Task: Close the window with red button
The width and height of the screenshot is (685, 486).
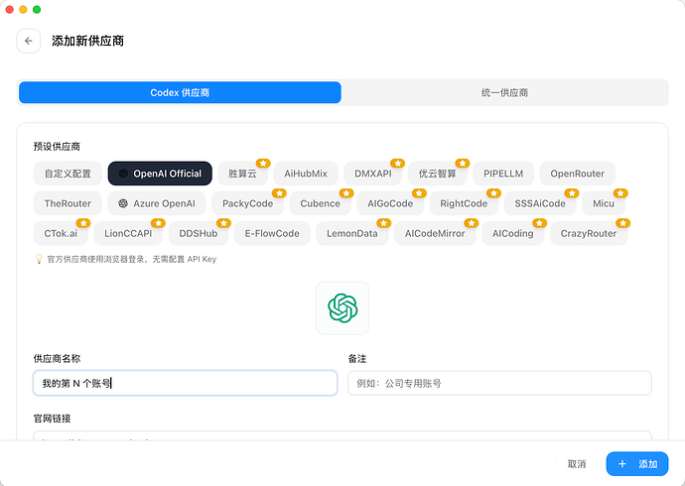Action: click(x=10, y=10)
